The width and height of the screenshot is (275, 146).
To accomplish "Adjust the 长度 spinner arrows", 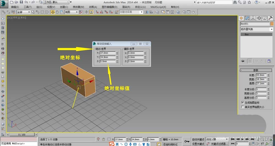I will tap(268, 75).
